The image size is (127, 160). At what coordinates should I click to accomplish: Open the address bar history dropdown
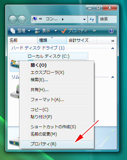pyautogui.click(x=84, y=20)
